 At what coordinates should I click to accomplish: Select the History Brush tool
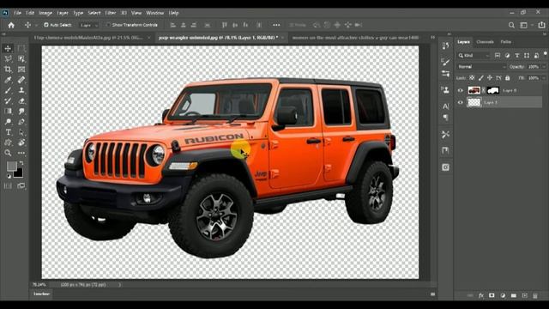(x=8, y=101)
